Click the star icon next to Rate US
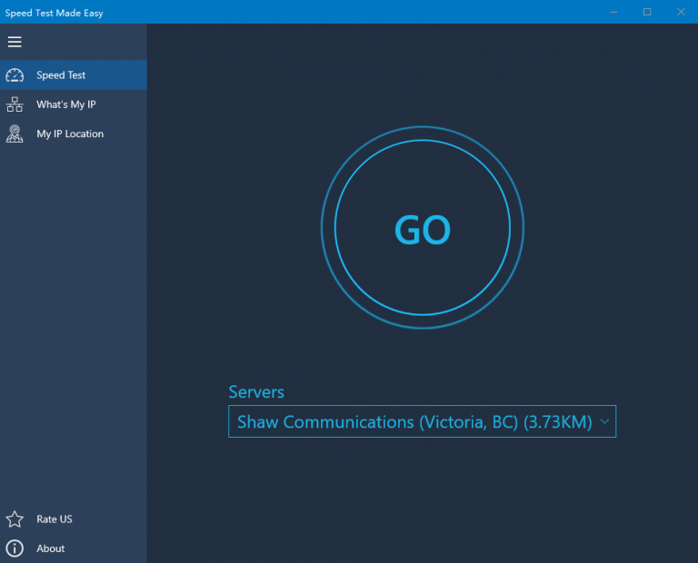 click(15, 519)
